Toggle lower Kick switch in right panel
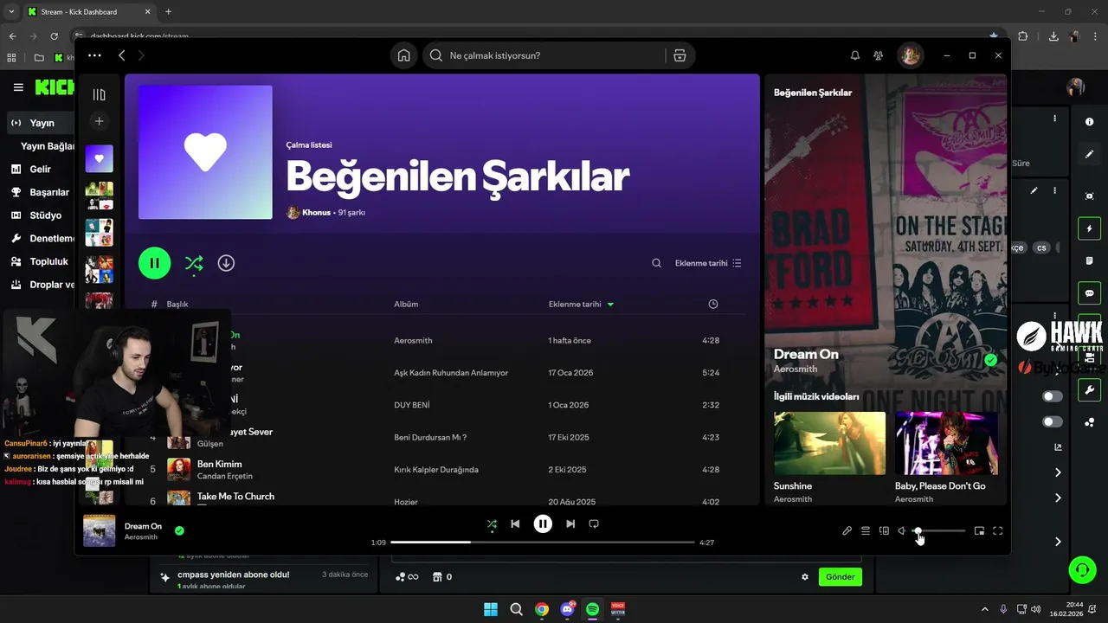Image resolution: width=1108 pixels, height=623 pixels. coord(1053,422)
